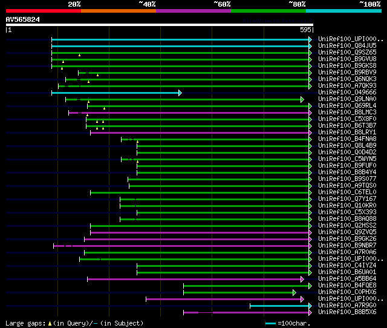Click the yellow gap marker on Q9SZ65 row
The width and height of the screenshot is (387, 328).
[79, 55]
